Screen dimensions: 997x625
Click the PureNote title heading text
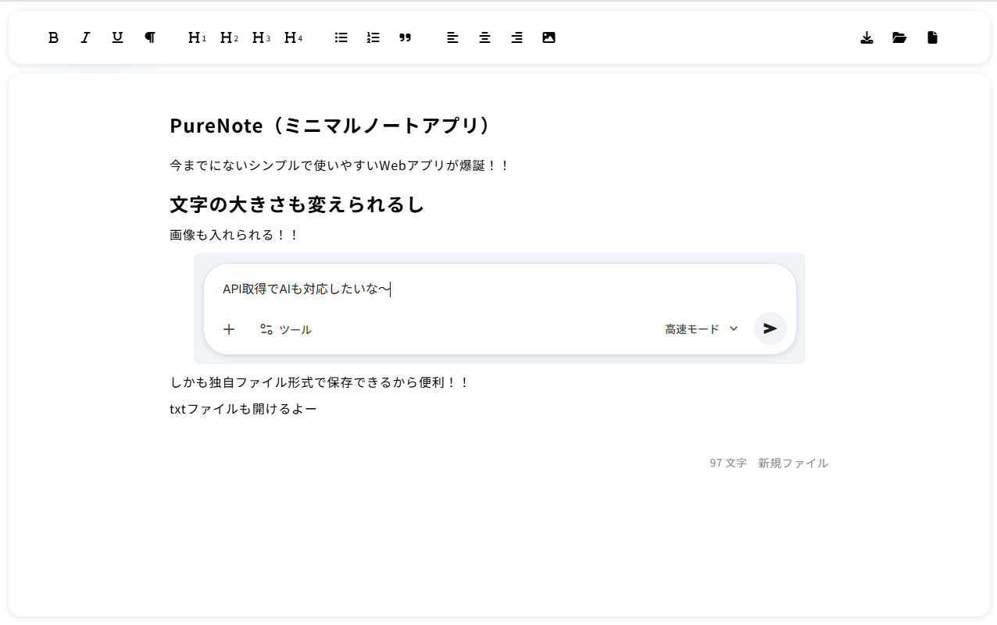pyautogui.click(x=333, y=125)
